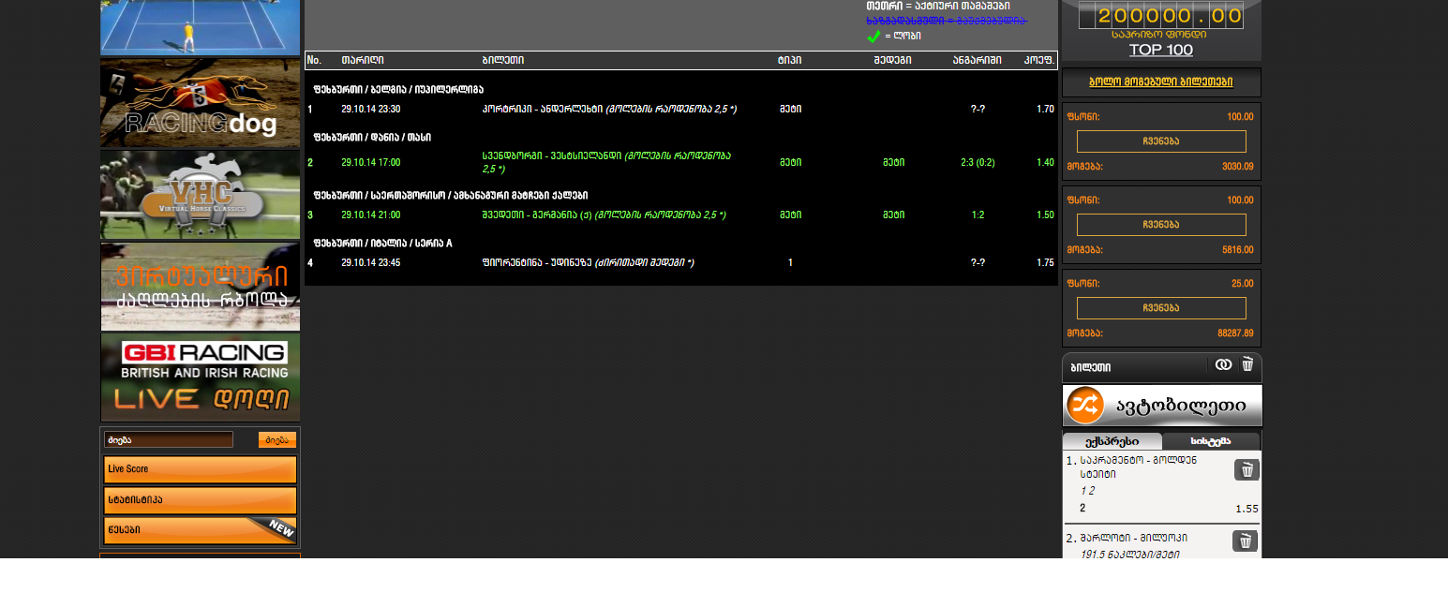Select the შვედეთი - გერმანია (ქ) match row text
The width and height of the screenshot is (1448, 607).
(604, 215)
